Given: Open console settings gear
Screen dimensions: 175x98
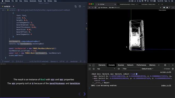Looking at the screenshot, I should [173, 69].
